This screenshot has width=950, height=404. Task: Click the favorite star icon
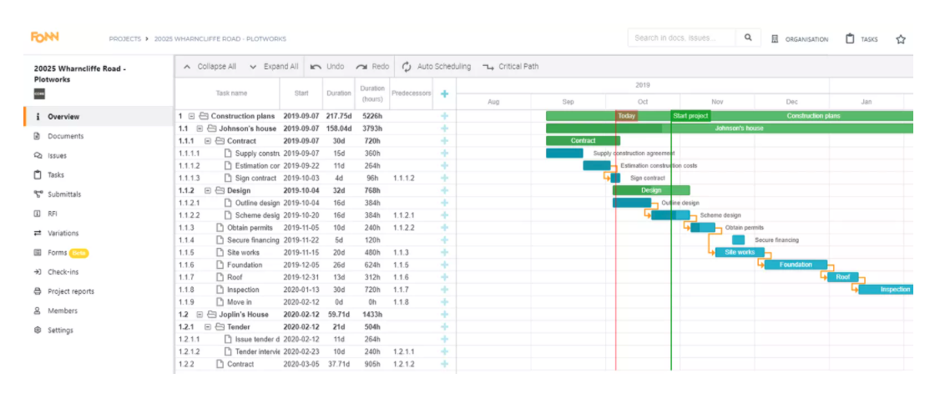[901, 39]
